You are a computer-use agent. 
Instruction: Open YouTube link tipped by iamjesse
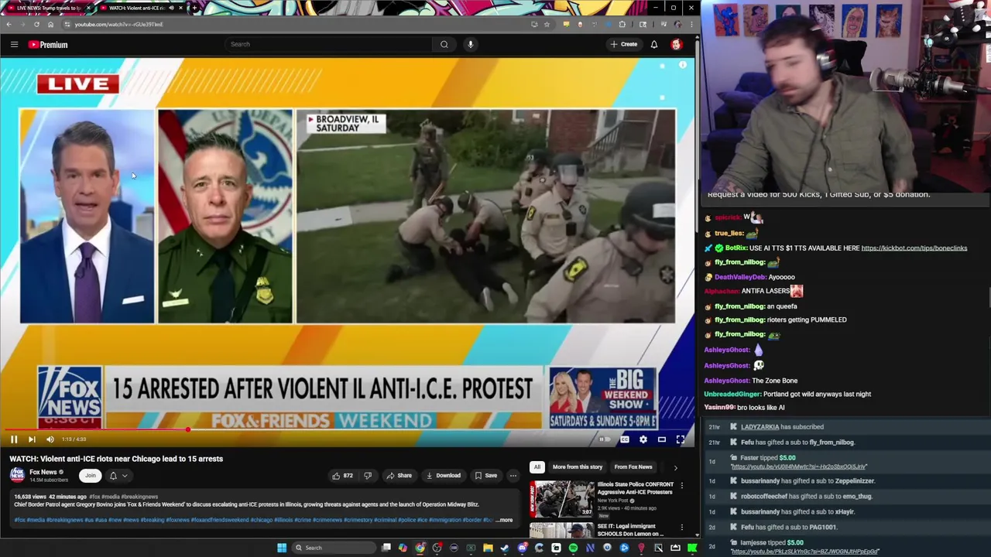(804, 552)
